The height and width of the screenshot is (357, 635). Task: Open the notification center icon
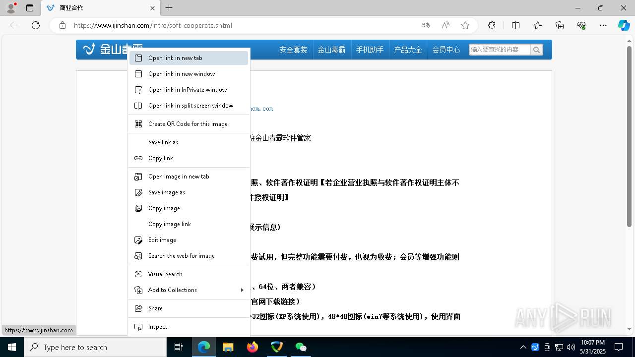(x=619, y=347)
